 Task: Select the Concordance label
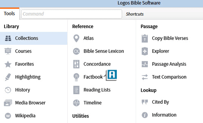click(x=97, y=64)
